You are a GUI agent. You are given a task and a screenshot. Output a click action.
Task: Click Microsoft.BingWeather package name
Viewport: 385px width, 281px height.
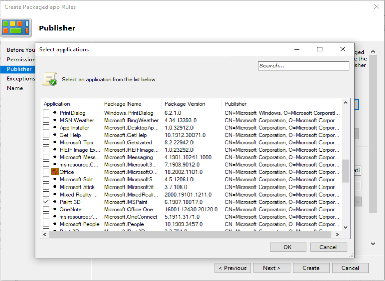tap(132, 120)
